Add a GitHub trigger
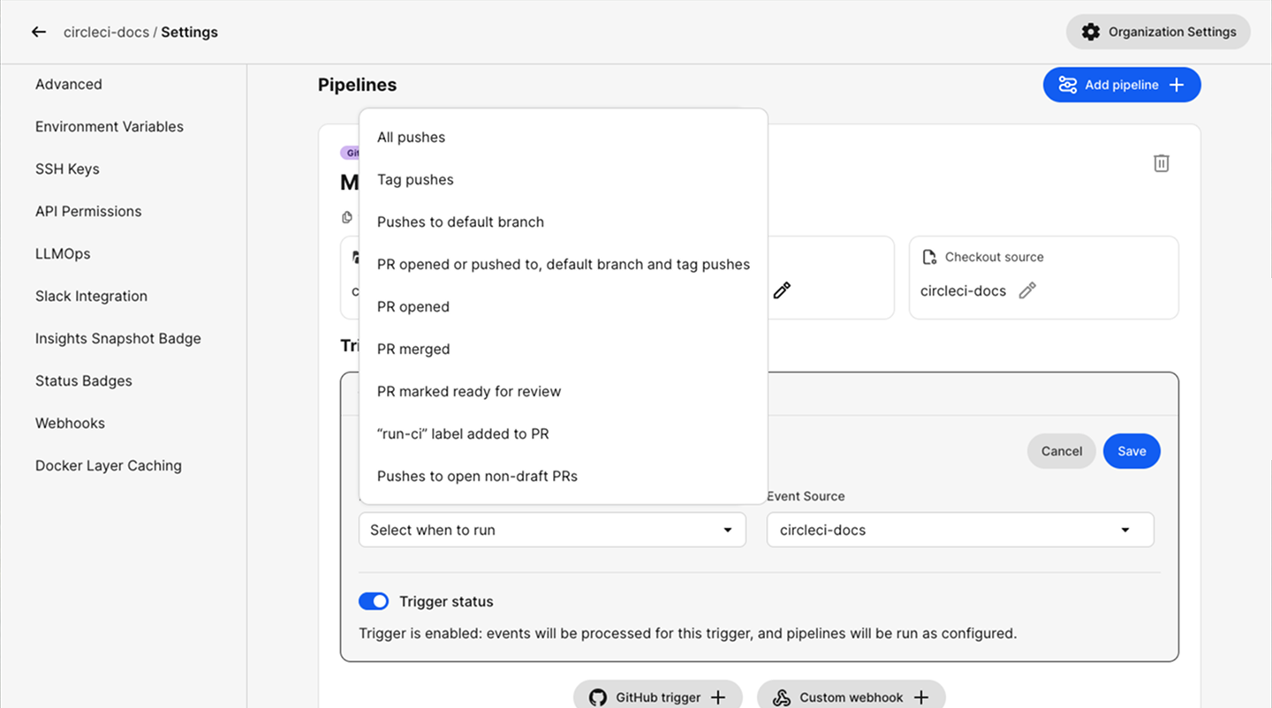1272x708 pixels. pos(657,697)
